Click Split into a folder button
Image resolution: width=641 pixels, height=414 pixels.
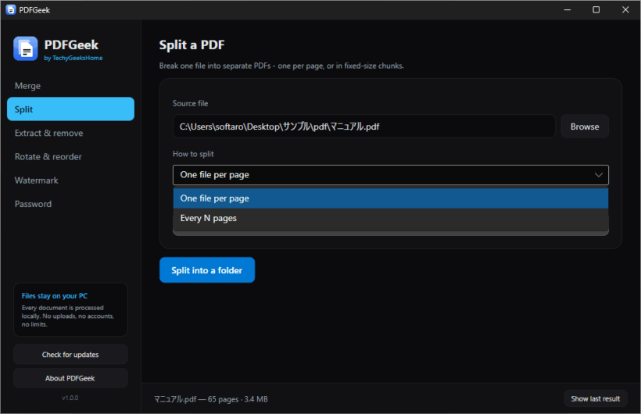pyautogui.click(x=207, y=270)
